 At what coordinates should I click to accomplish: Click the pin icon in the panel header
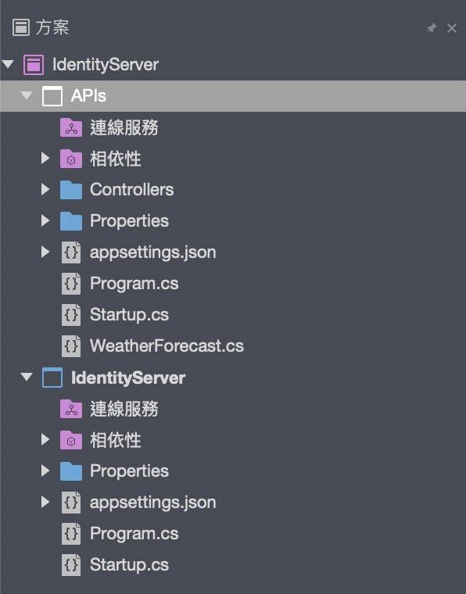[x=431, y=28]
